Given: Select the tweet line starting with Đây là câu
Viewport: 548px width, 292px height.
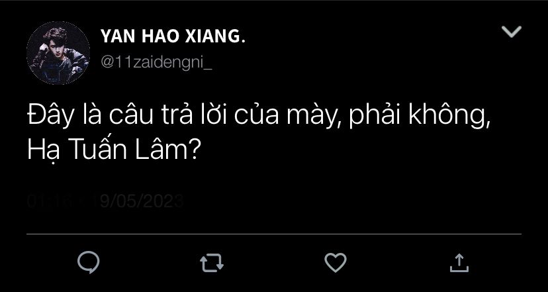Looking at the screenshot, I should pyautogui.click(x=259, y=117).
